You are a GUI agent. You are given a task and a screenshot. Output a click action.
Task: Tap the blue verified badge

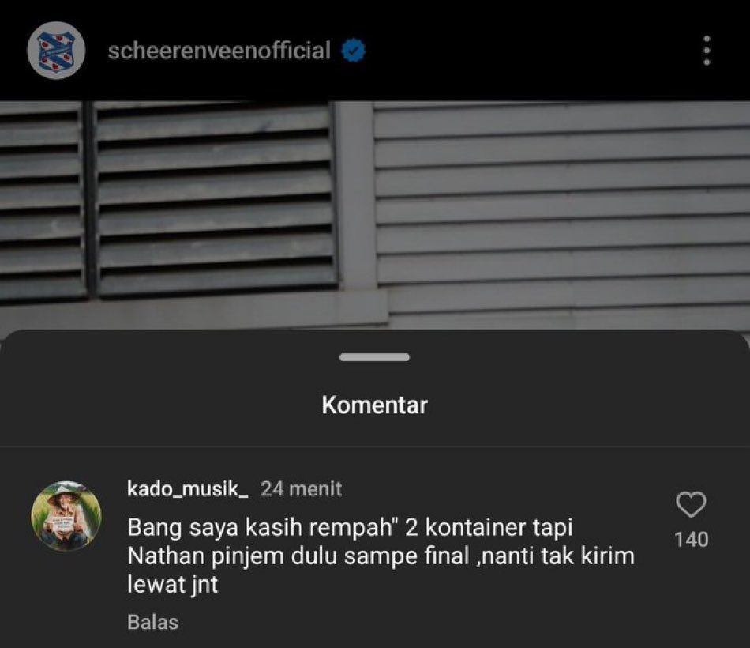(354, 51)
